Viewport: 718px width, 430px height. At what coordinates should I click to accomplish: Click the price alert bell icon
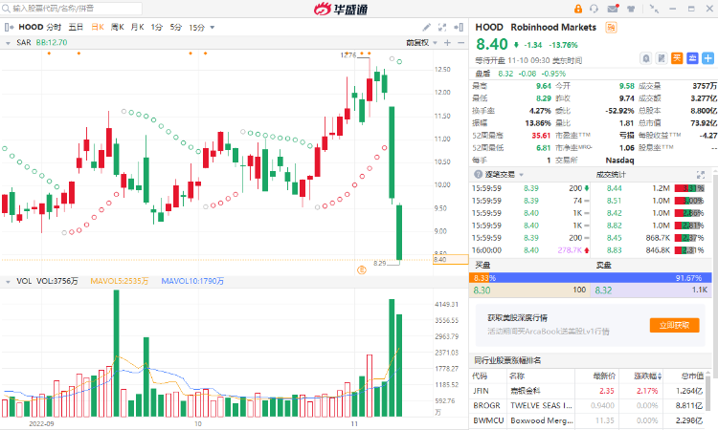coord(645,58)
